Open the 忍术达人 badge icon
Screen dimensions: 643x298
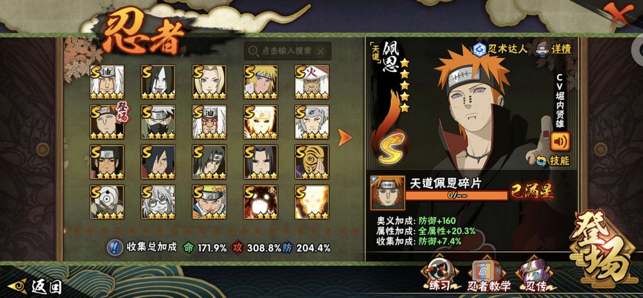pos(479,49)
